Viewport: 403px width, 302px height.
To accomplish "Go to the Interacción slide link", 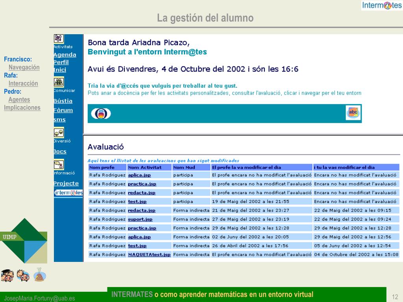I will pyautogui.click(x=23, y=83).
